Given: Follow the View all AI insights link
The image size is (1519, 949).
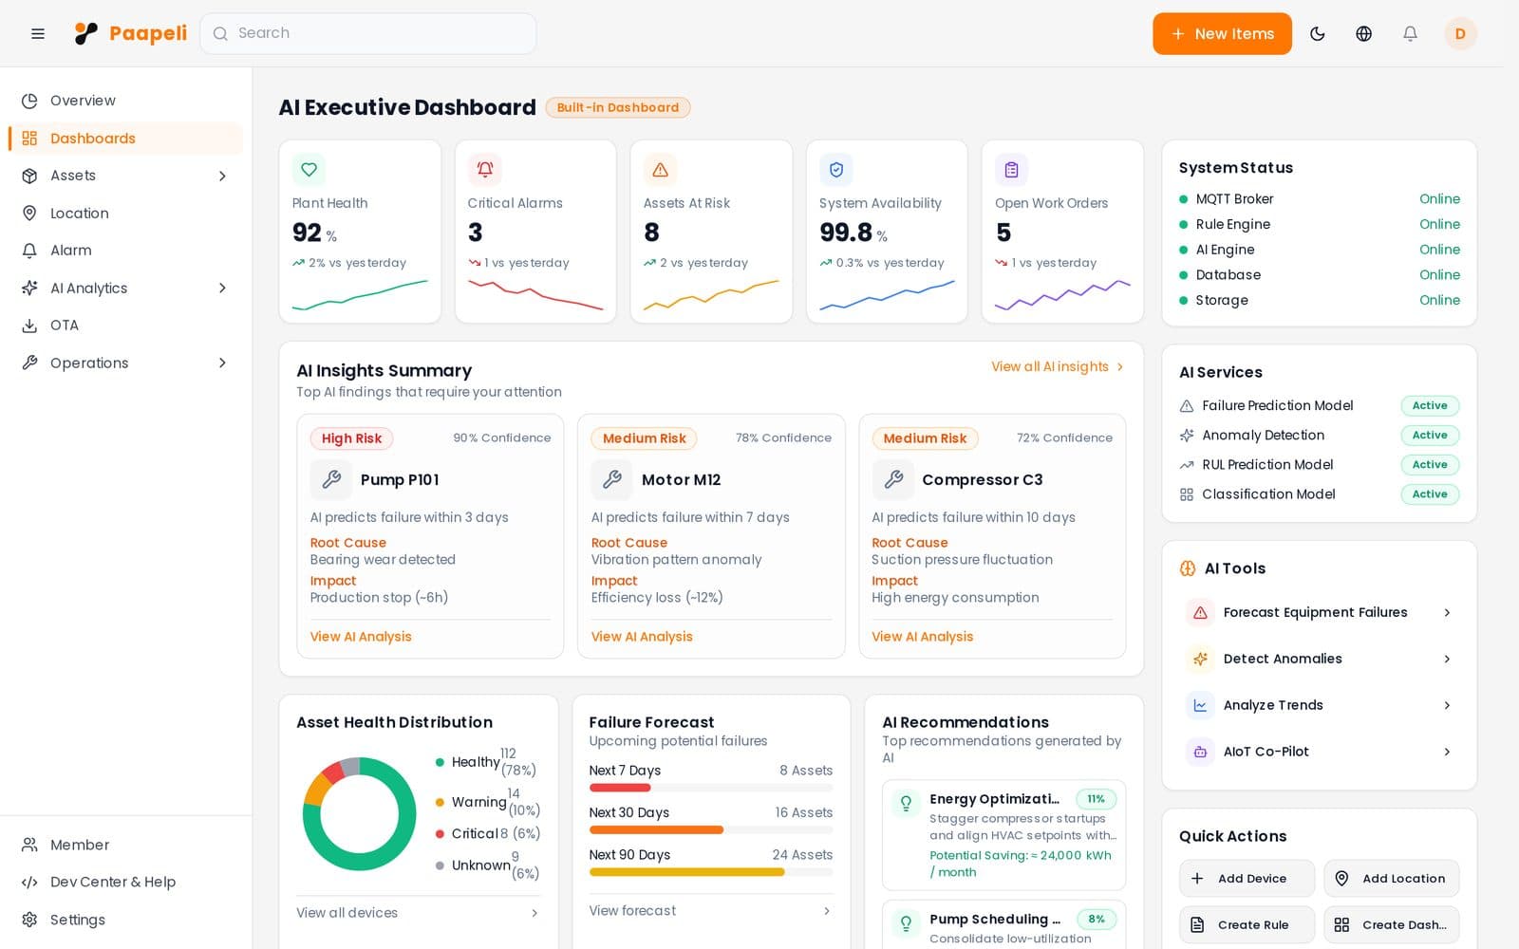Looking at the screenshot, I should pyautogui.click(x=1058, y=367).
